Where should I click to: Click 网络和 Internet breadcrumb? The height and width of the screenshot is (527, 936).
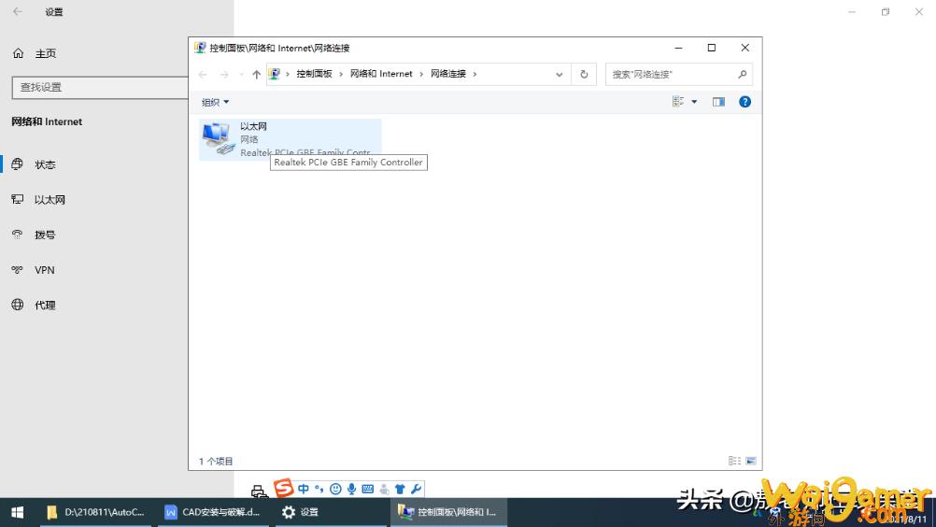381,74
